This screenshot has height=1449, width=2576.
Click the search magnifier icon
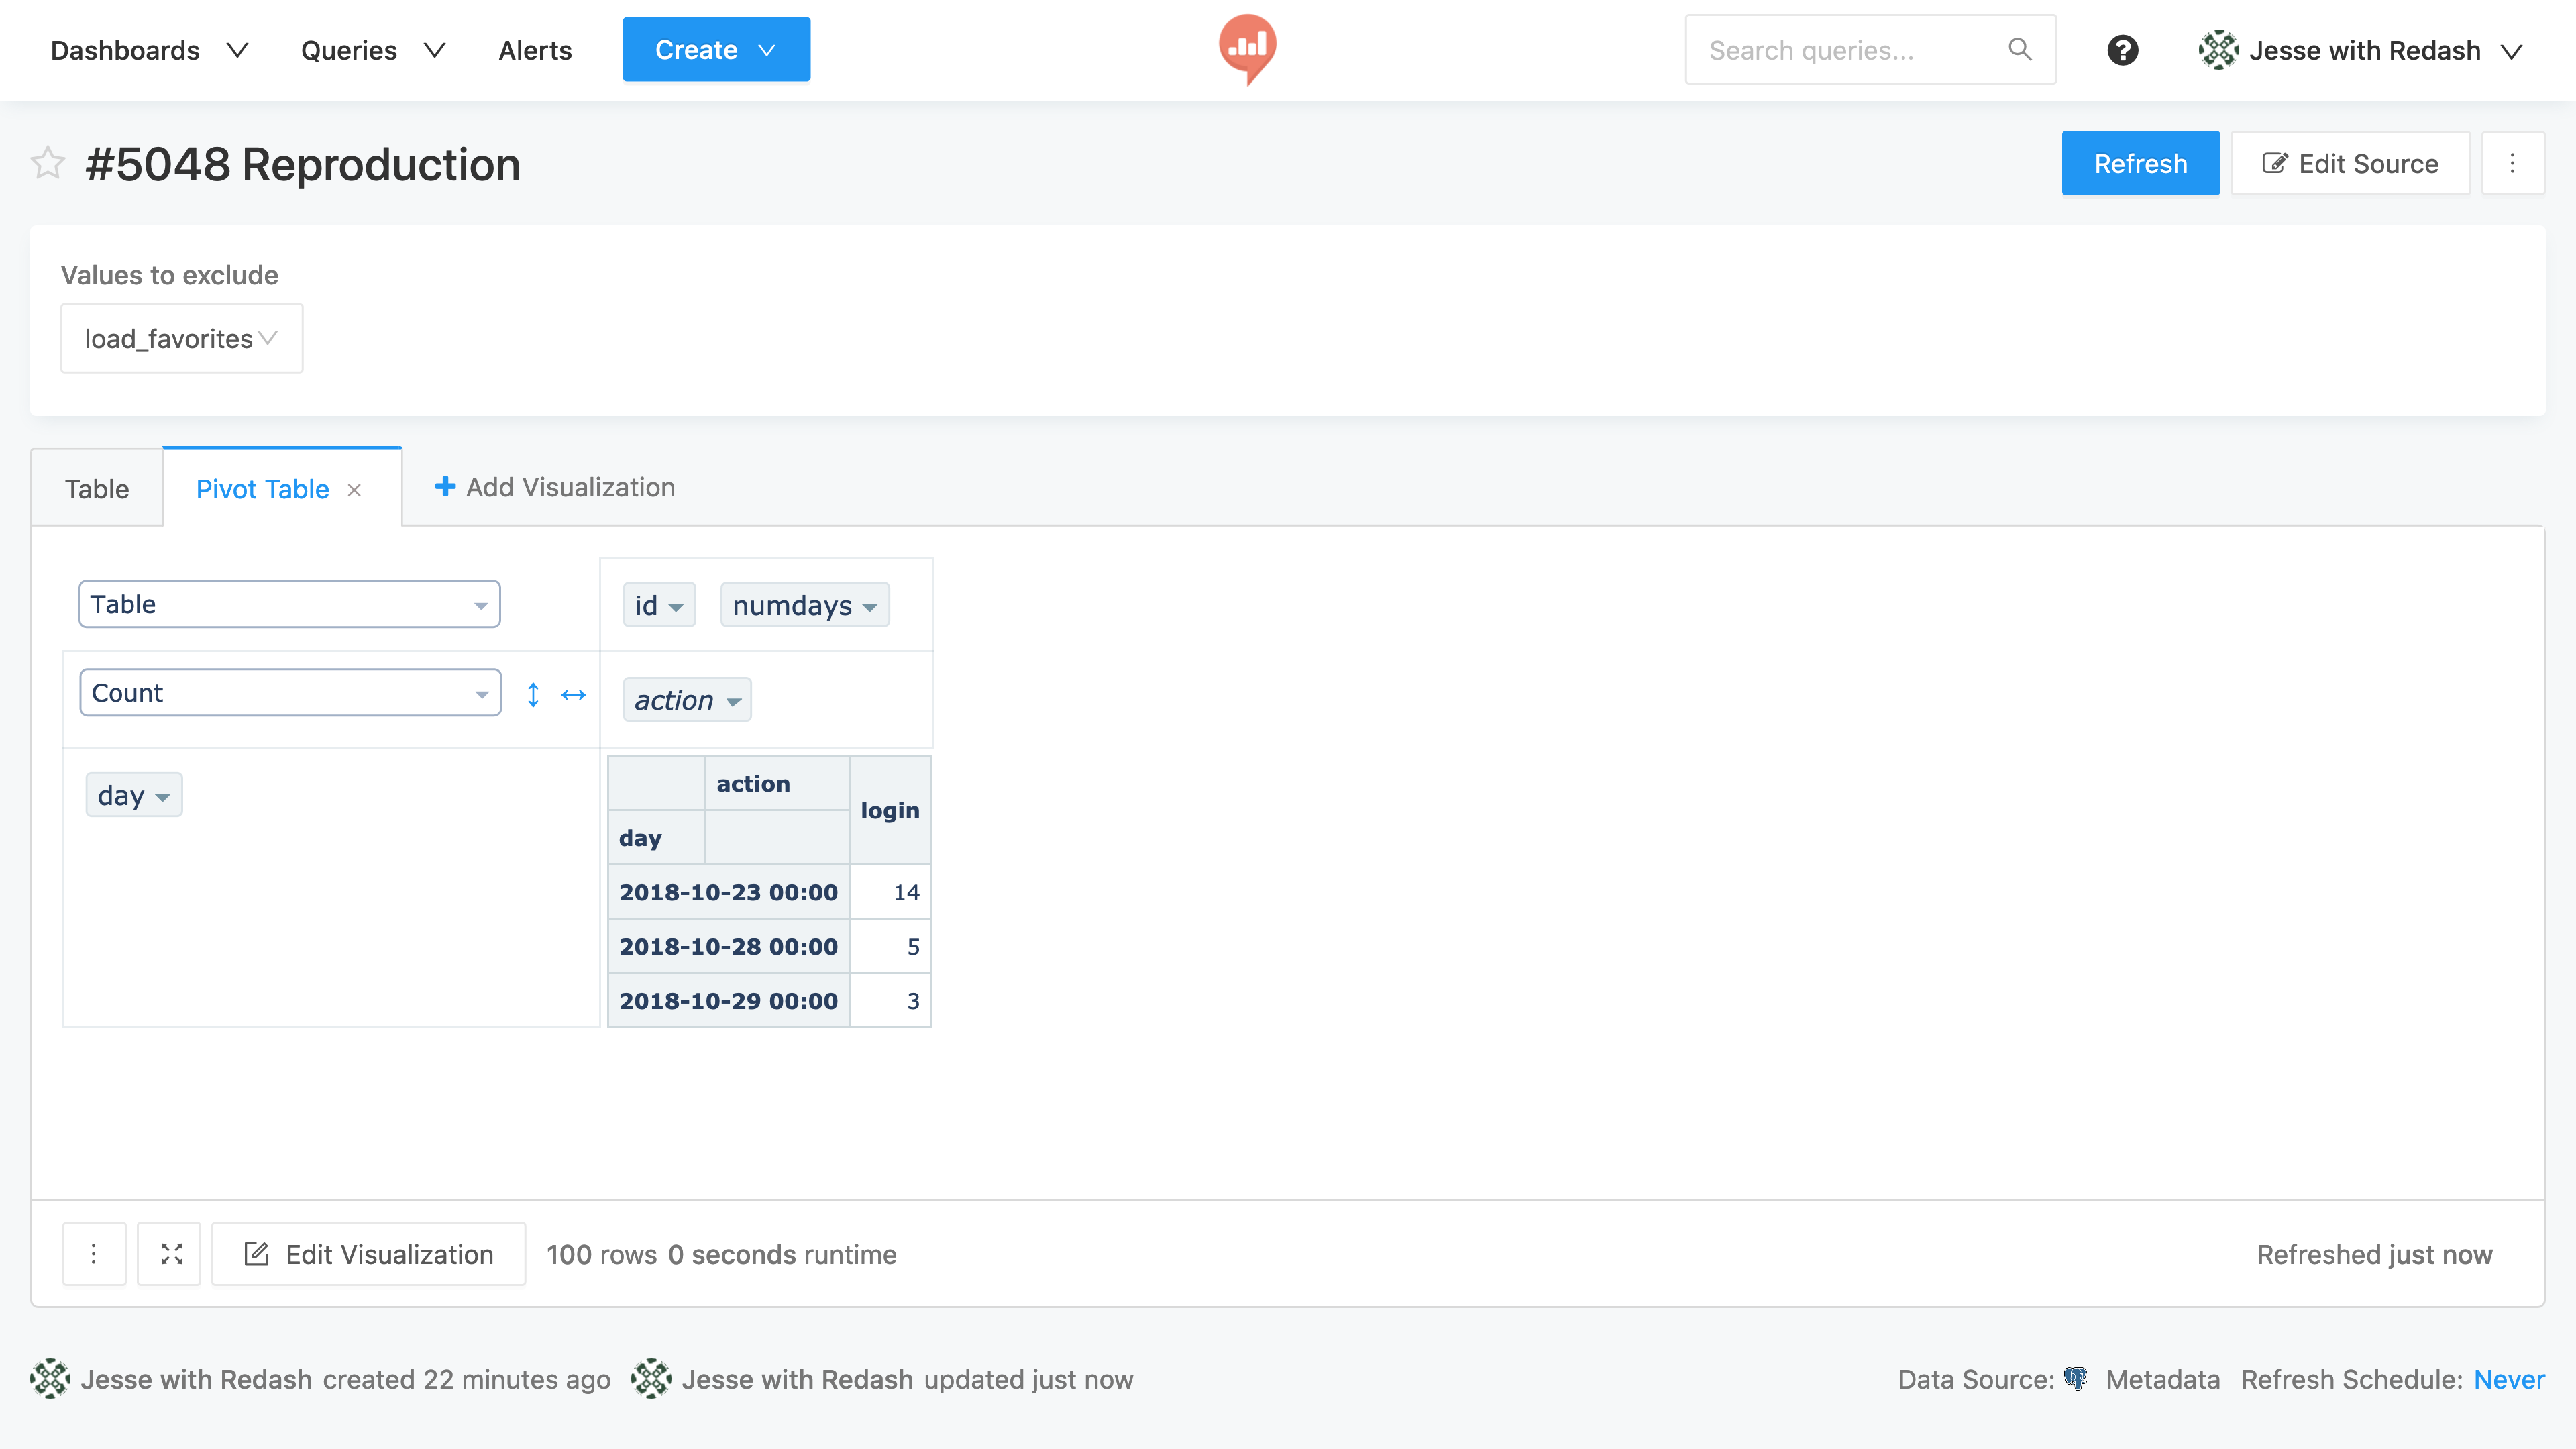tap(2020, 50)
